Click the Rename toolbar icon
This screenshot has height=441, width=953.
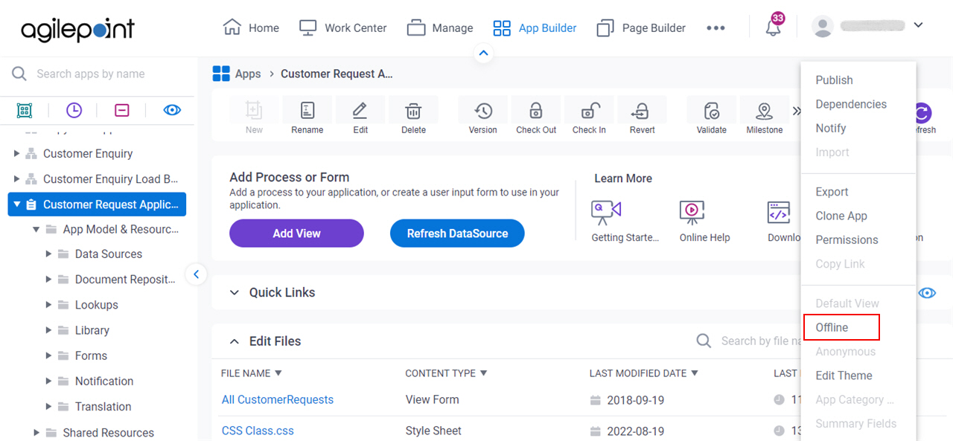[307, 112]
